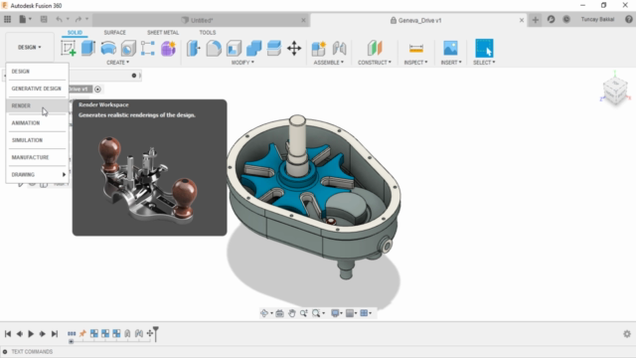The width and height of the screenshot is (636, 358).
Task: Open the Job Status icon
Action: click(x=566, y=19)
